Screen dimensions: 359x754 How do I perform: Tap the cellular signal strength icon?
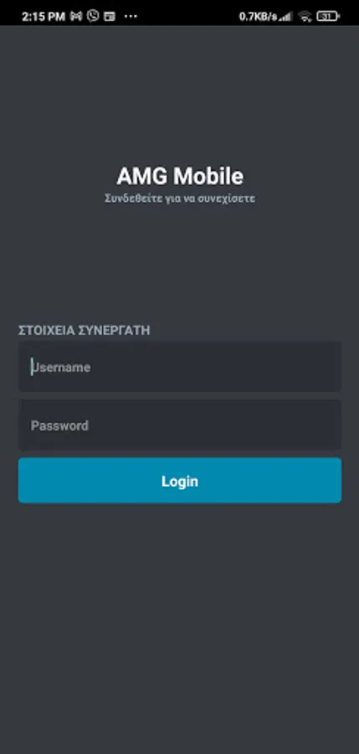point(286,17)
